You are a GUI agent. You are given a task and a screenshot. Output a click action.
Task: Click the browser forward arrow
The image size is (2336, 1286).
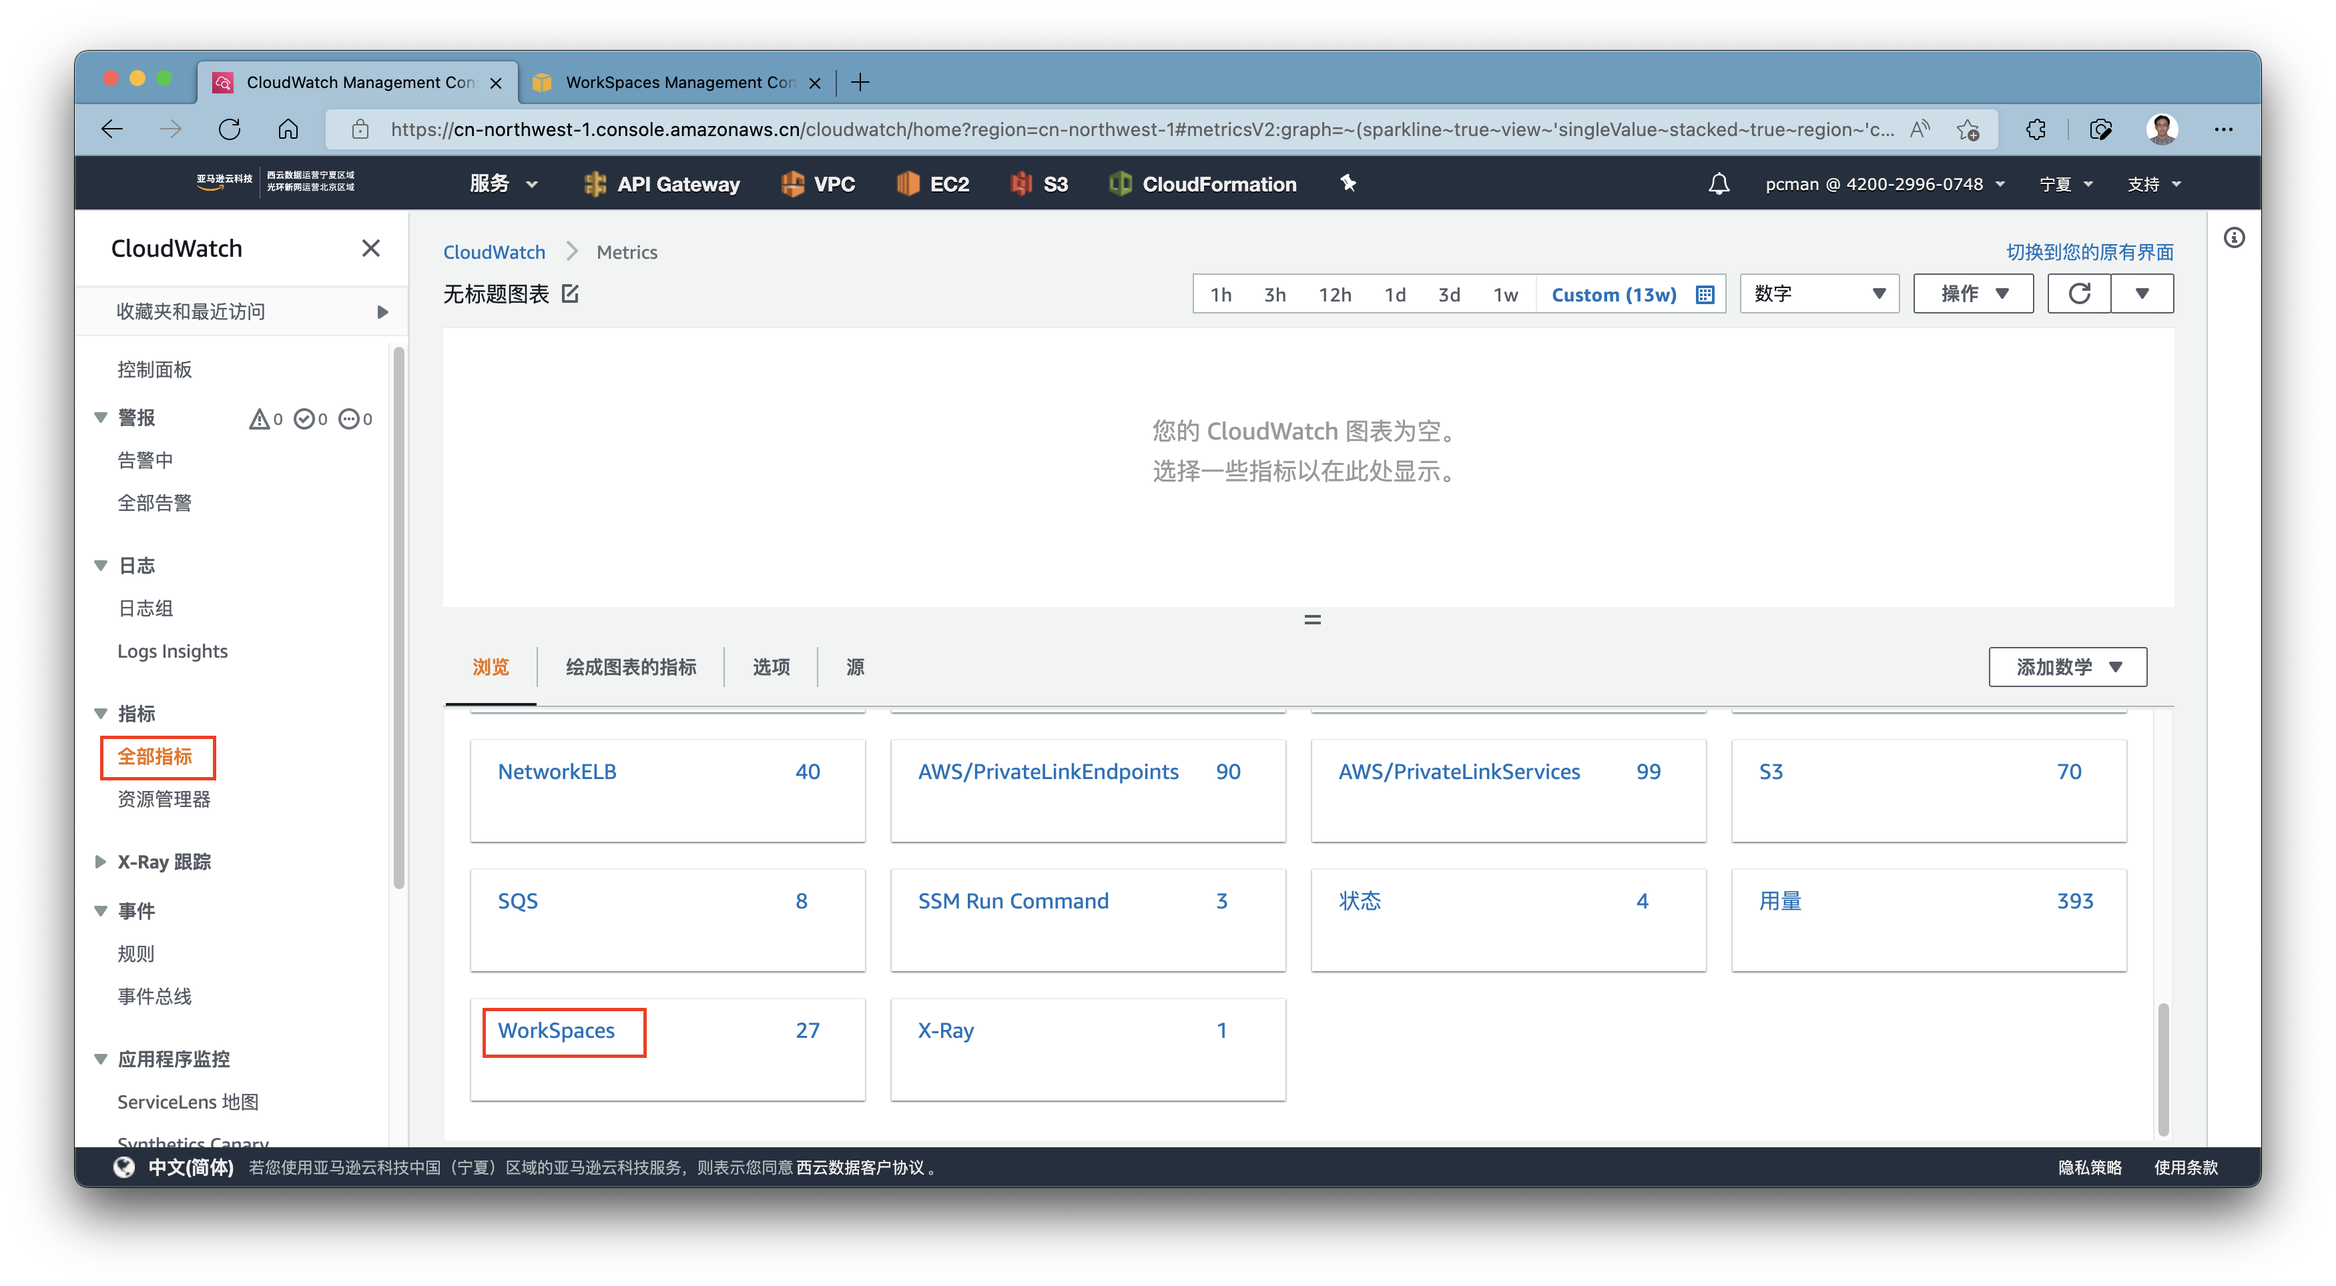(x=170, y=129)
